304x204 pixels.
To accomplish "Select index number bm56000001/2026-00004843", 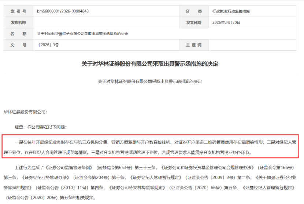I will click(63, 11).
